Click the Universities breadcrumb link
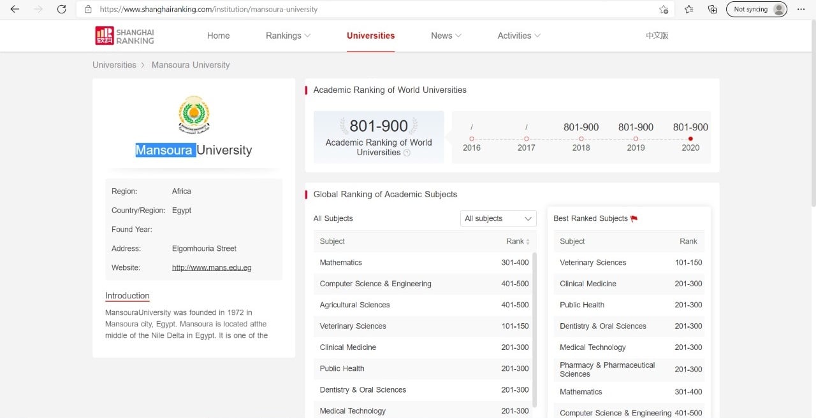The image size is (816, 418). pos(114,65)
